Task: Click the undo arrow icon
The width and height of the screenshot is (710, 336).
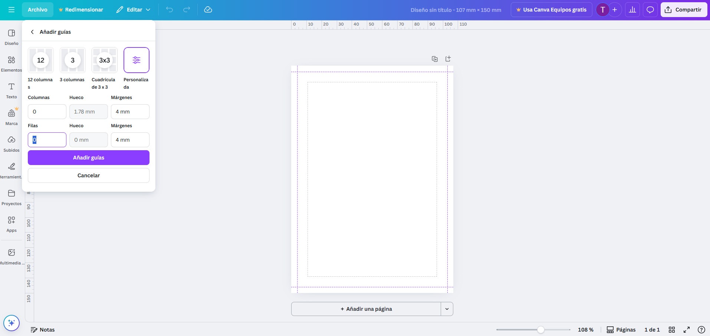Action: (x=170, y=10)
